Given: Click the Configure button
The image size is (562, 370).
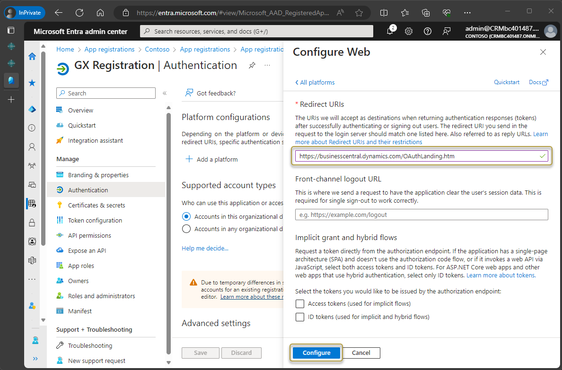Looking at the screenshot, I should [x=316, y=353].
